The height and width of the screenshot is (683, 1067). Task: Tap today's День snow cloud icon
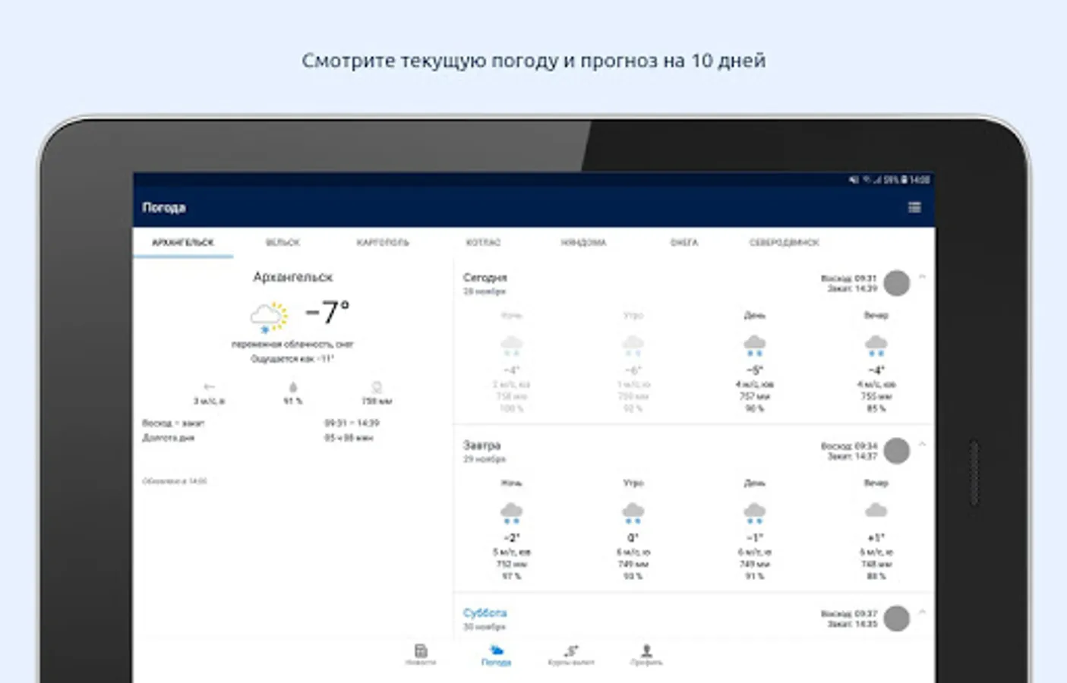coord(754,345)
